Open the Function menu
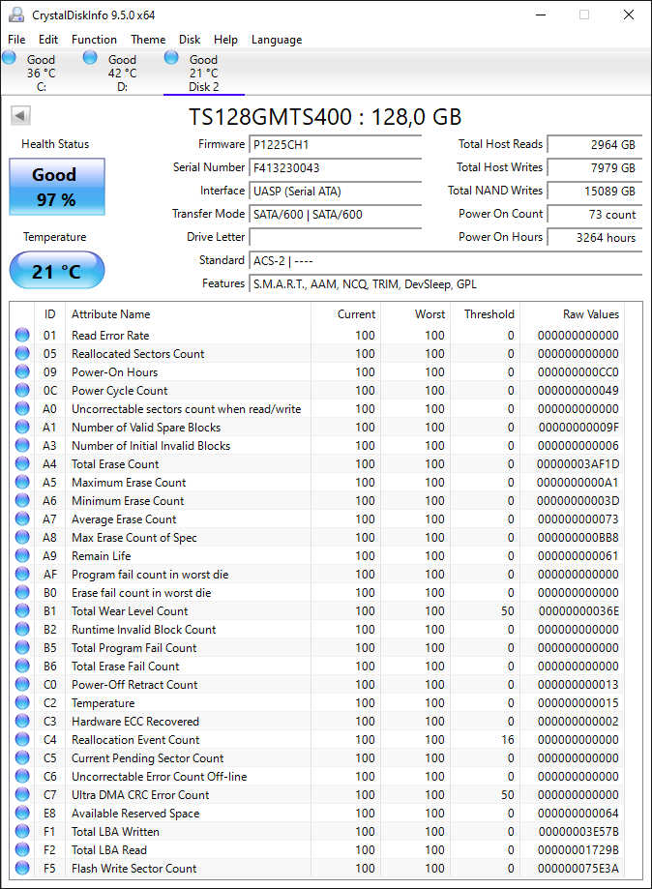Screen dimensions: 652x889 pos(94,39)
